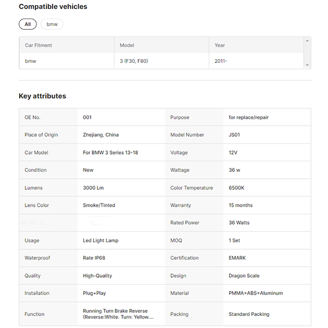Click the Car Fitment column header

38,45
